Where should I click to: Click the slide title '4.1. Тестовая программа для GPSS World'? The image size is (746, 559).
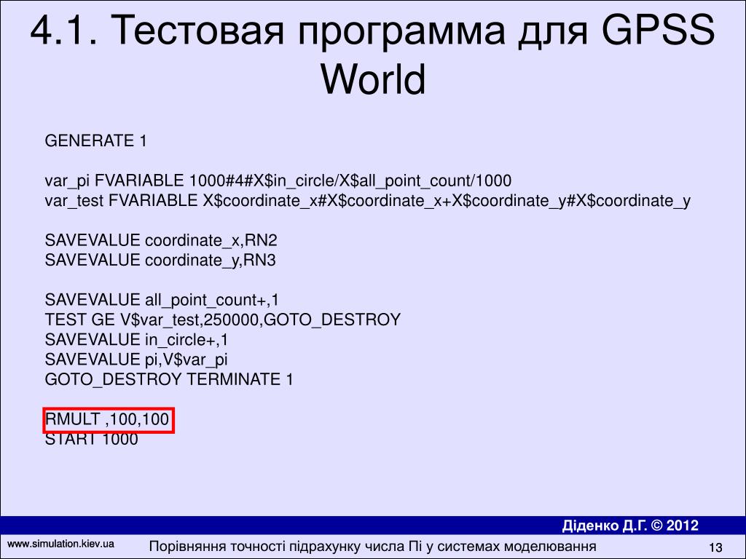point(372,54)
